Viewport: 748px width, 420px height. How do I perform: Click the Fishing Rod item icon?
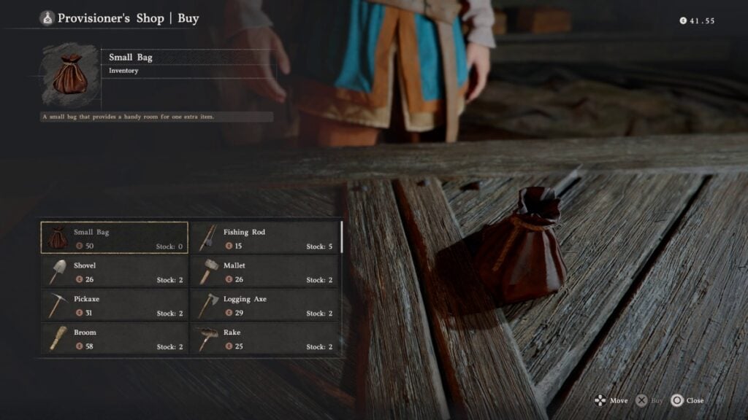[x=207, y=238]
